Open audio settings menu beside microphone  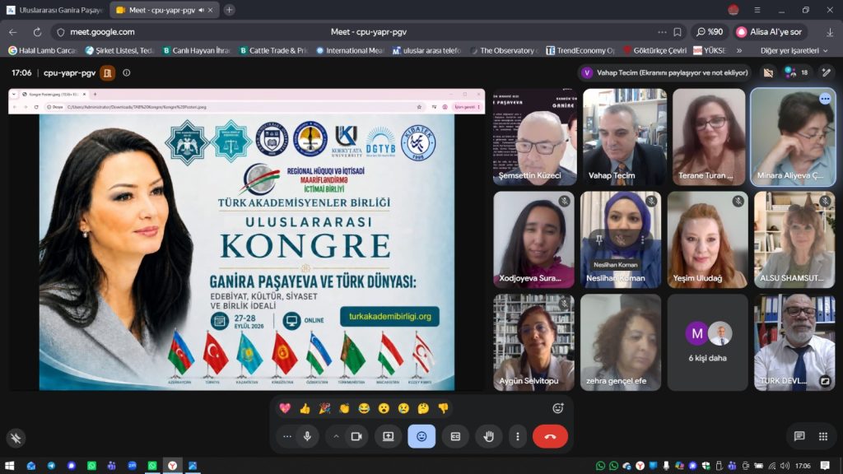pos(287,436)
